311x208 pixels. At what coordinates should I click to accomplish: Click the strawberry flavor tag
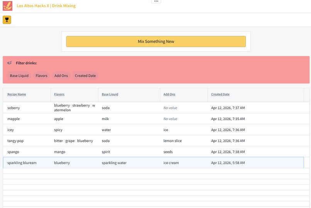pyautogui.click(x=81, y=105)
